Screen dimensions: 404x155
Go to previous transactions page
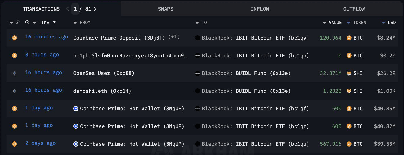67,9
